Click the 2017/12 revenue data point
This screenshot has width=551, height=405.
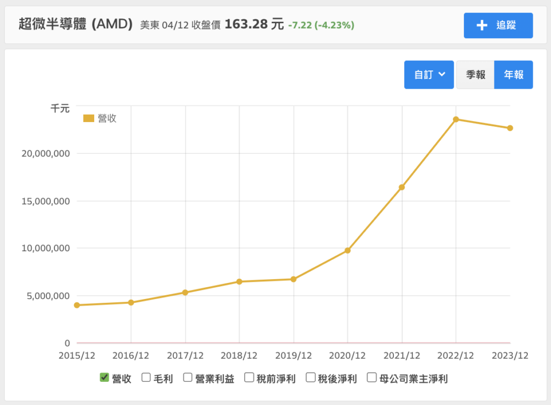tap(185, 293)
